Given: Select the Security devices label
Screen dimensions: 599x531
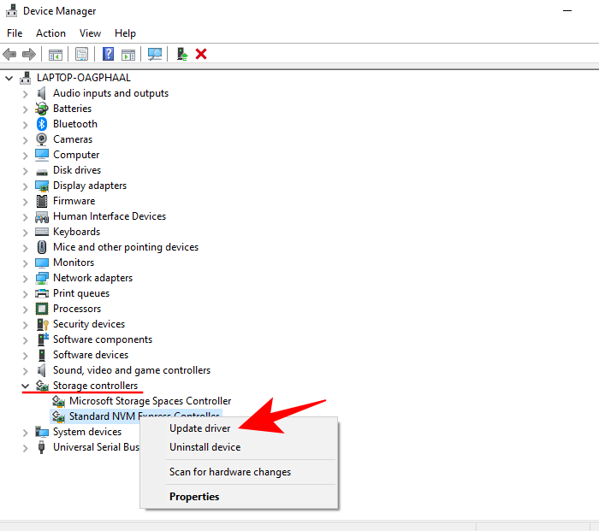Looking at the screenshot, I should tap(89, 324).
